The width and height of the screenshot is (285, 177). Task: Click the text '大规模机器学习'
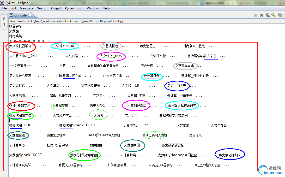click(x=20, y=46)
